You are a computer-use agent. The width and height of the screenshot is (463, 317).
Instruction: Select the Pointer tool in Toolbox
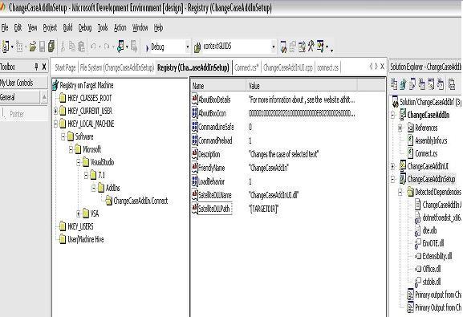[17, 114]
